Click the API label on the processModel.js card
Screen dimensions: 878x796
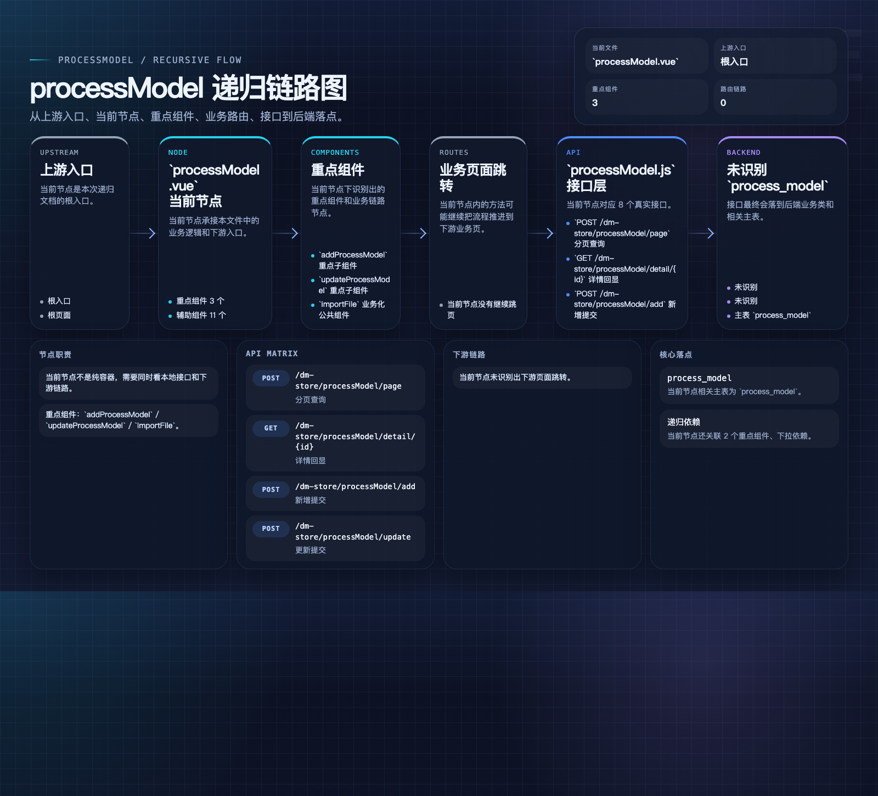(x=573, y=153)
